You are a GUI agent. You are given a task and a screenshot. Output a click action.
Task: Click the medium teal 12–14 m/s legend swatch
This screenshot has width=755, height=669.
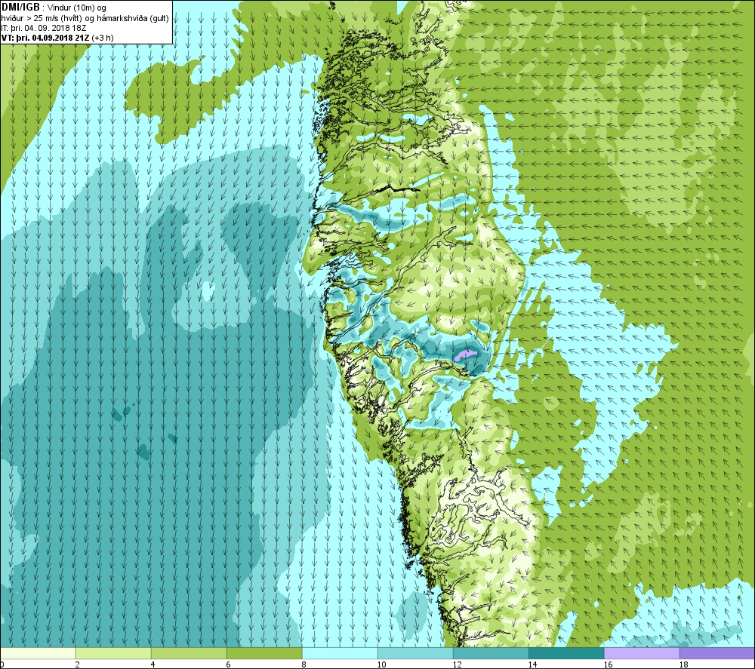(491, 653)
